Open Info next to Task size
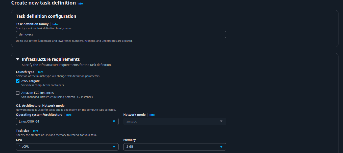Viewport: 343px width, 153px height. (x=36, y=131)
